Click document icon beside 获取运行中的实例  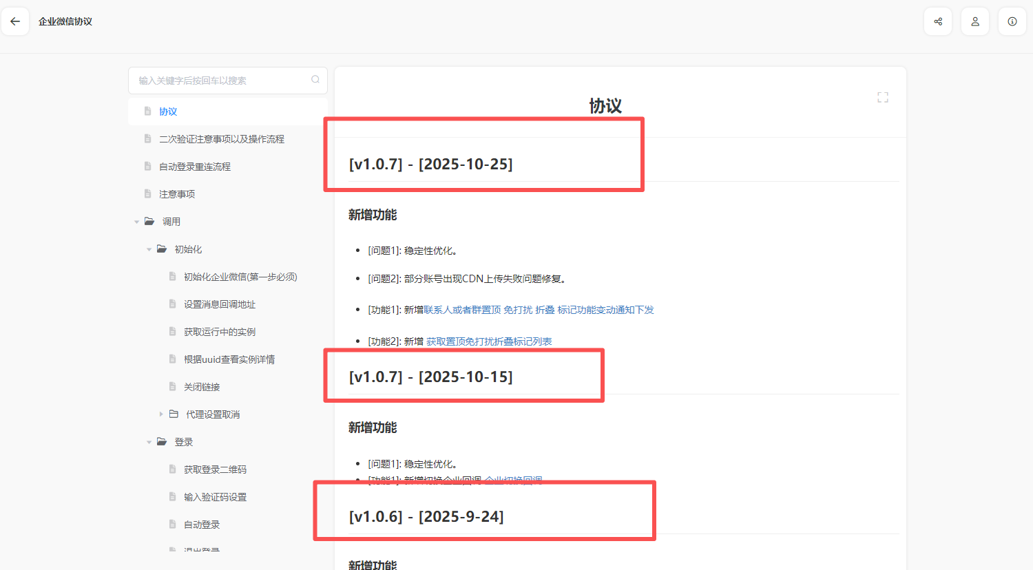pos(172,331)
